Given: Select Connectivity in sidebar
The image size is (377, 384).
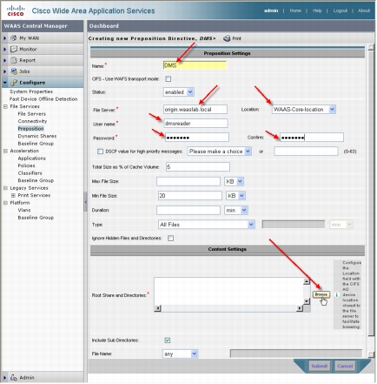Looking at the screenshot, I should (32, 121).
